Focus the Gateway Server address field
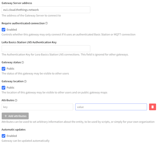This screenshot has height=144, width=163. tap(46, 10)
